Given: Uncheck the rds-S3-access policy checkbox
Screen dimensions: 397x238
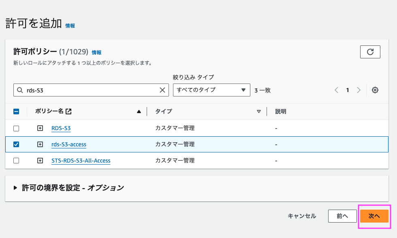Looking at the screenshot, I should pos(16,144).
